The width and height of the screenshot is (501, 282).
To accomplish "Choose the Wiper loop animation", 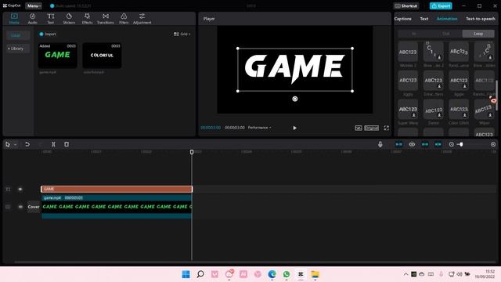I will pyautogui.click(x=484, y=110).
